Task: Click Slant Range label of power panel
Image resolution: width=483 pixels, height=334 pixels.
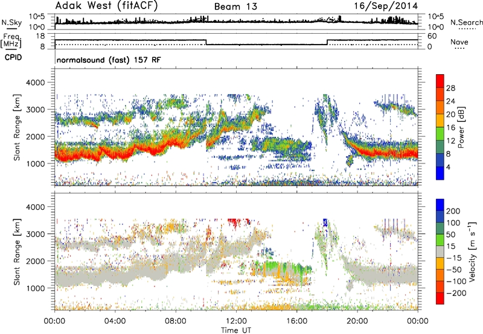Action: tap(17, 127)
